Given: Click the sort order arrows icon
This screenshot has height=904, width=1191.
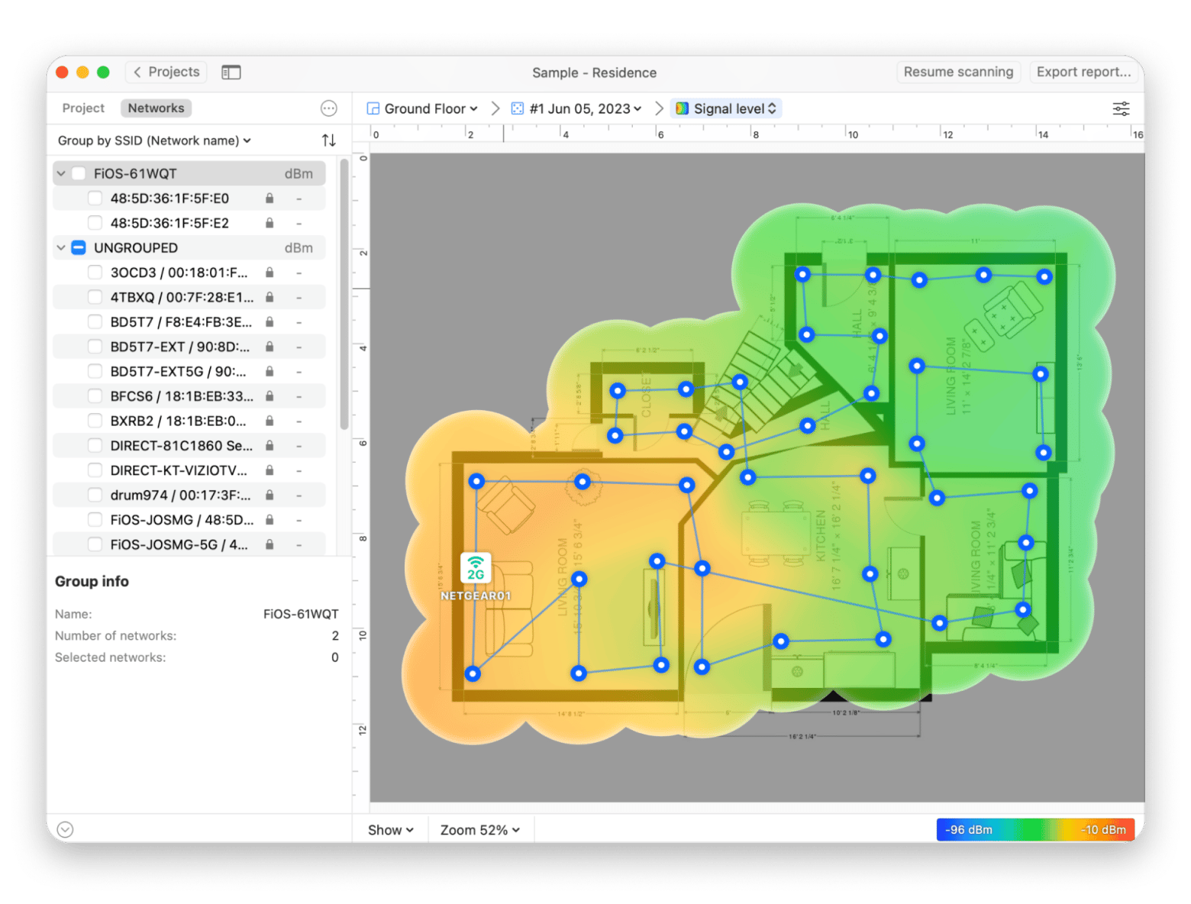Looking at the screenshot, I should (x=328, y=140).
